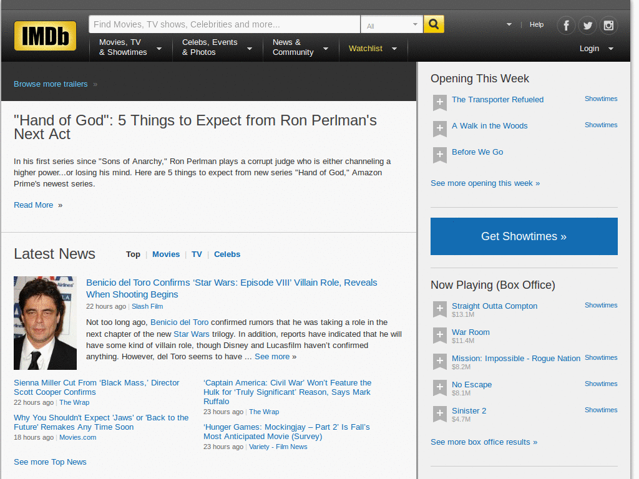
Task: Add Mission: Impossible - Rogue Nation to watchlist
Action: 440,361
